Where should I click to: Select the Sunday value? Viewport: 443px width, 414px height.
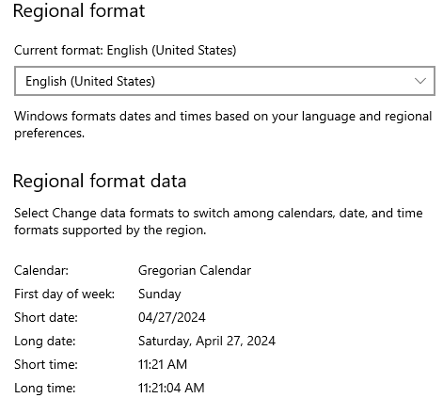(159, 295)
